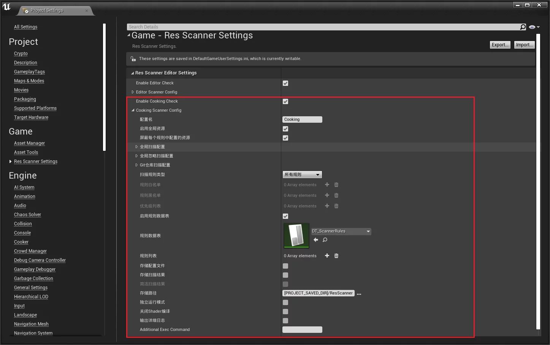Click the ellipsis browse button beside 存储路径

point(359,294)
